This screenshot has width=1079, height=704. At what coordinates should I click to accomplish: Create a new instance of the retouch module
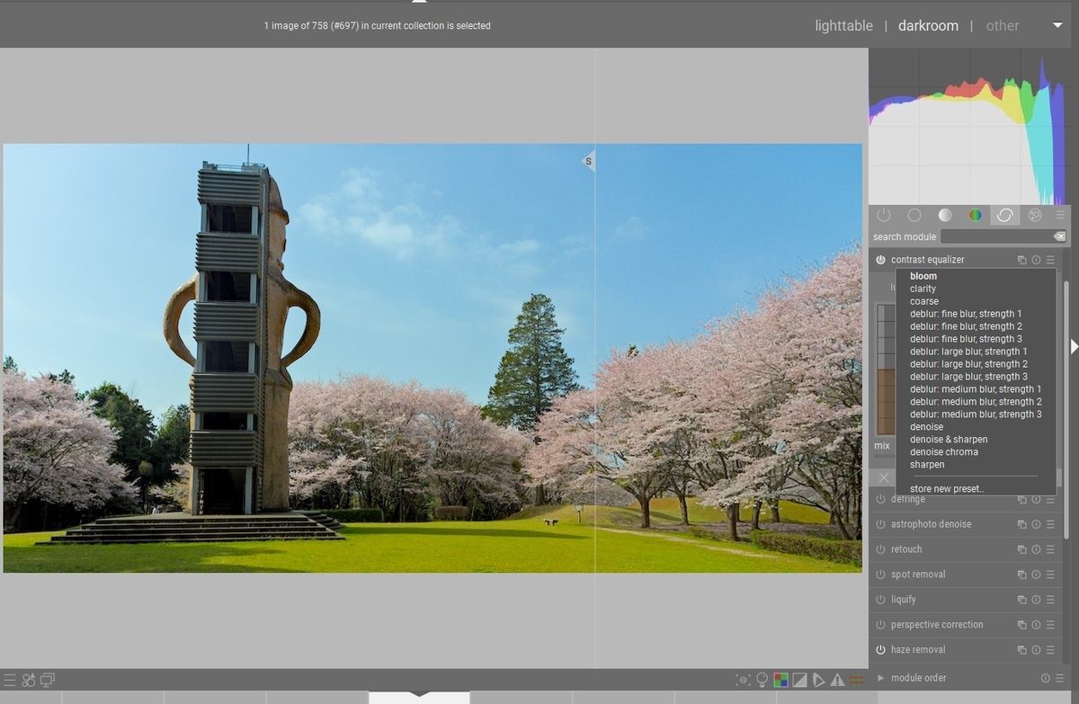click(1021, 548)
